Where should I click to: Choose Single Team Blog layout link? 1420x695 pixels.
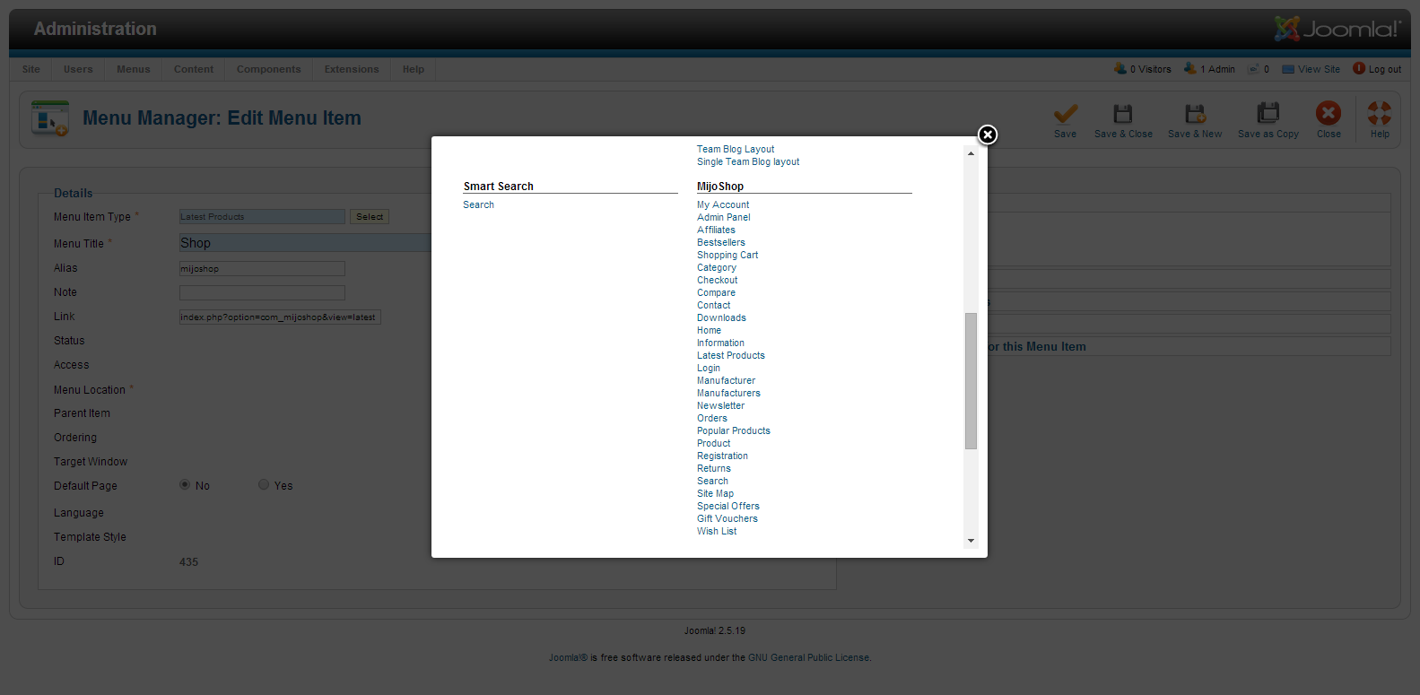pyautogui.click(x=748, y=162)
